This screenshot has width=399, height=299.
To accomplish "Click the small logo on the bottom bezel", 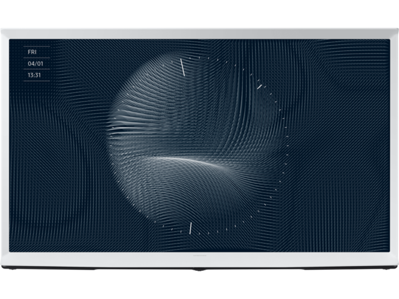I will tap(199, 255).
